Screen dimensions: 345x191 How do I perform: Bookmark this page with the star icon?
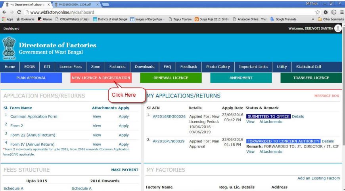coord(318,12)
